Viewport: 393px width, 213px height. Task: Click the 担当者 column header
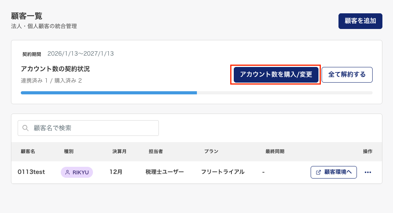(156, 152)
